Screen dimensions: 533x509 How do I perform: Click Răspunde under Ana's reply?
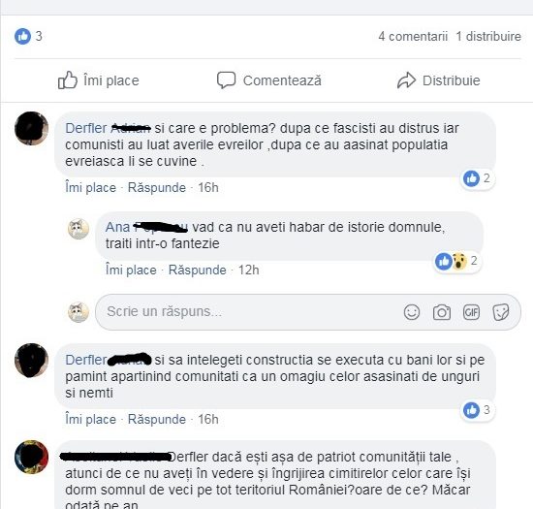click(197, 270)
